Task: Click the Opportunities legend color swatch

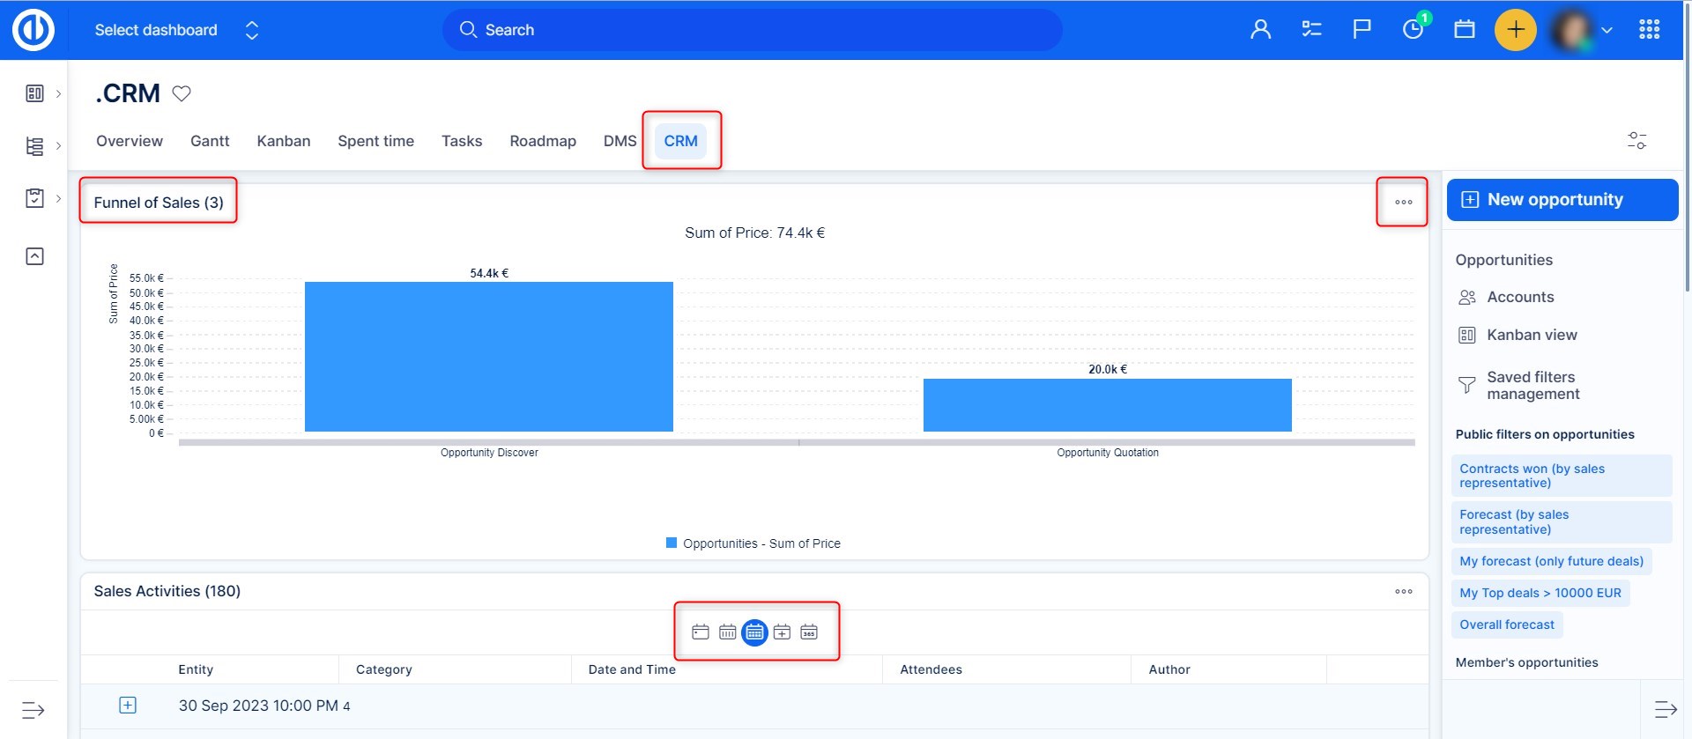Action: [x=672, y=543]
